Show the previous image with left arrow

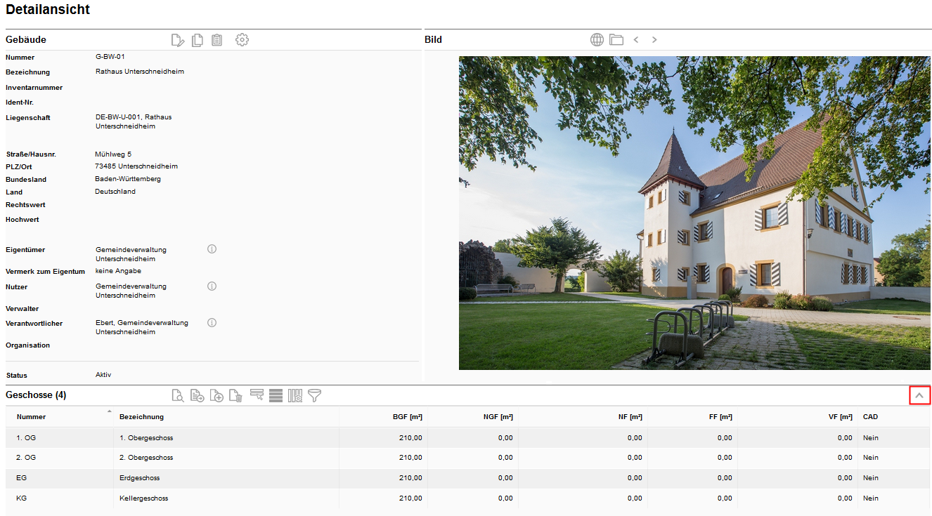click(x=636, y=40)
